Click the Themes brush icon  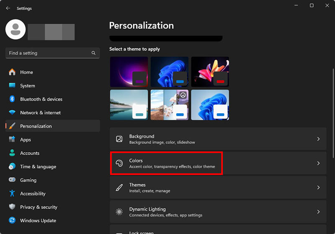point(119,188)
